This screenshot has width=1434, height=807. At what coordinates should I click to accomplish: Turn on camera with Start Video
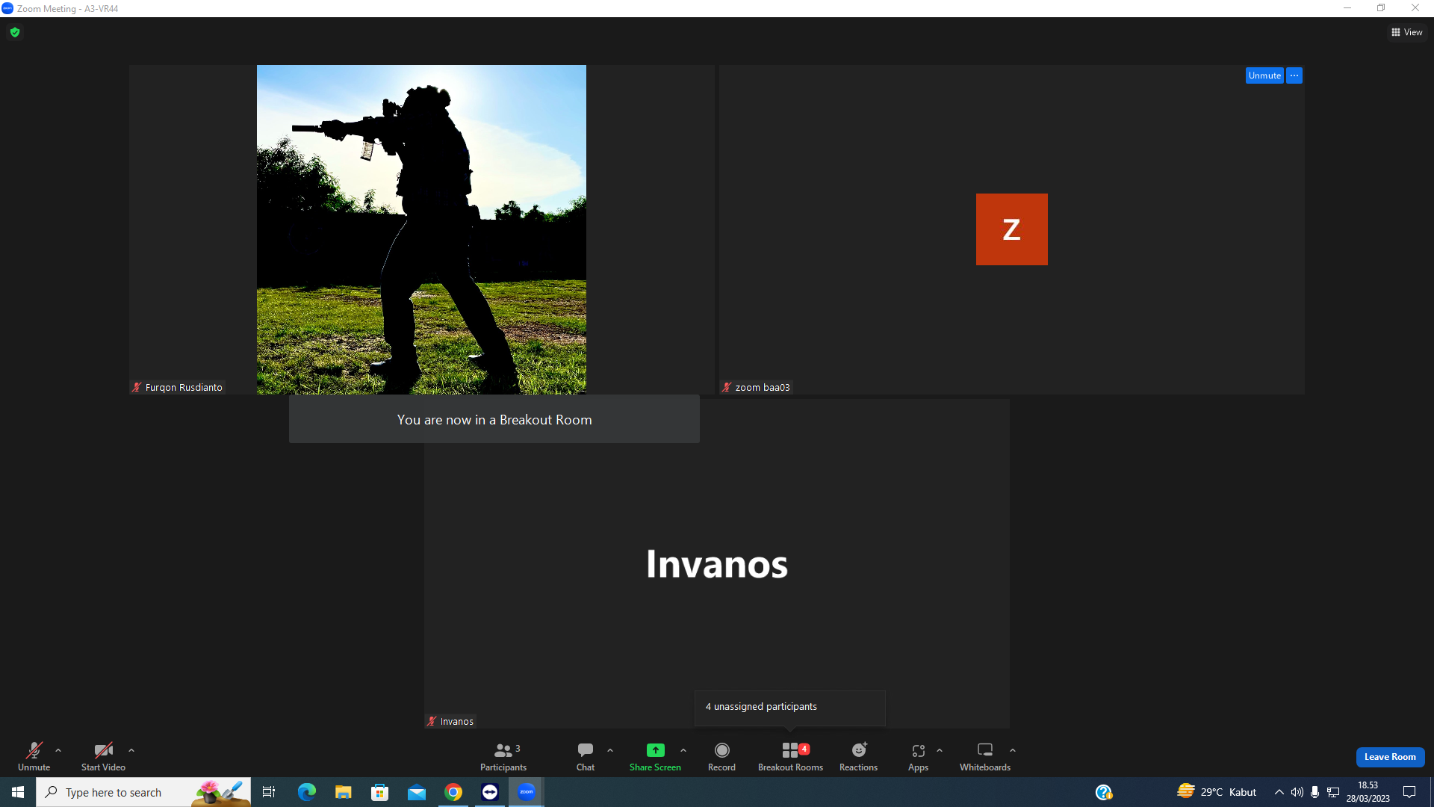click(103, 756)
